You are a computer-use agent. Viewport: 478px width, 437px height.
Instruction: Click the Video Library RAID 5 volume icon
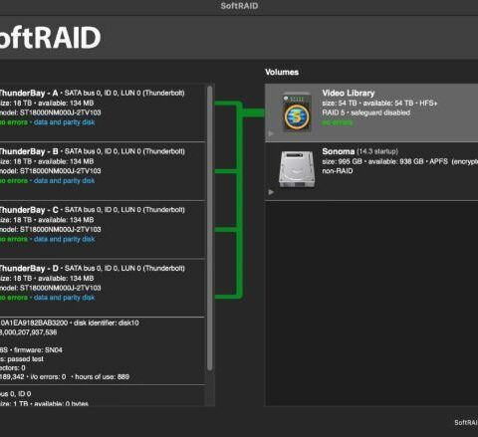point(297,113)
